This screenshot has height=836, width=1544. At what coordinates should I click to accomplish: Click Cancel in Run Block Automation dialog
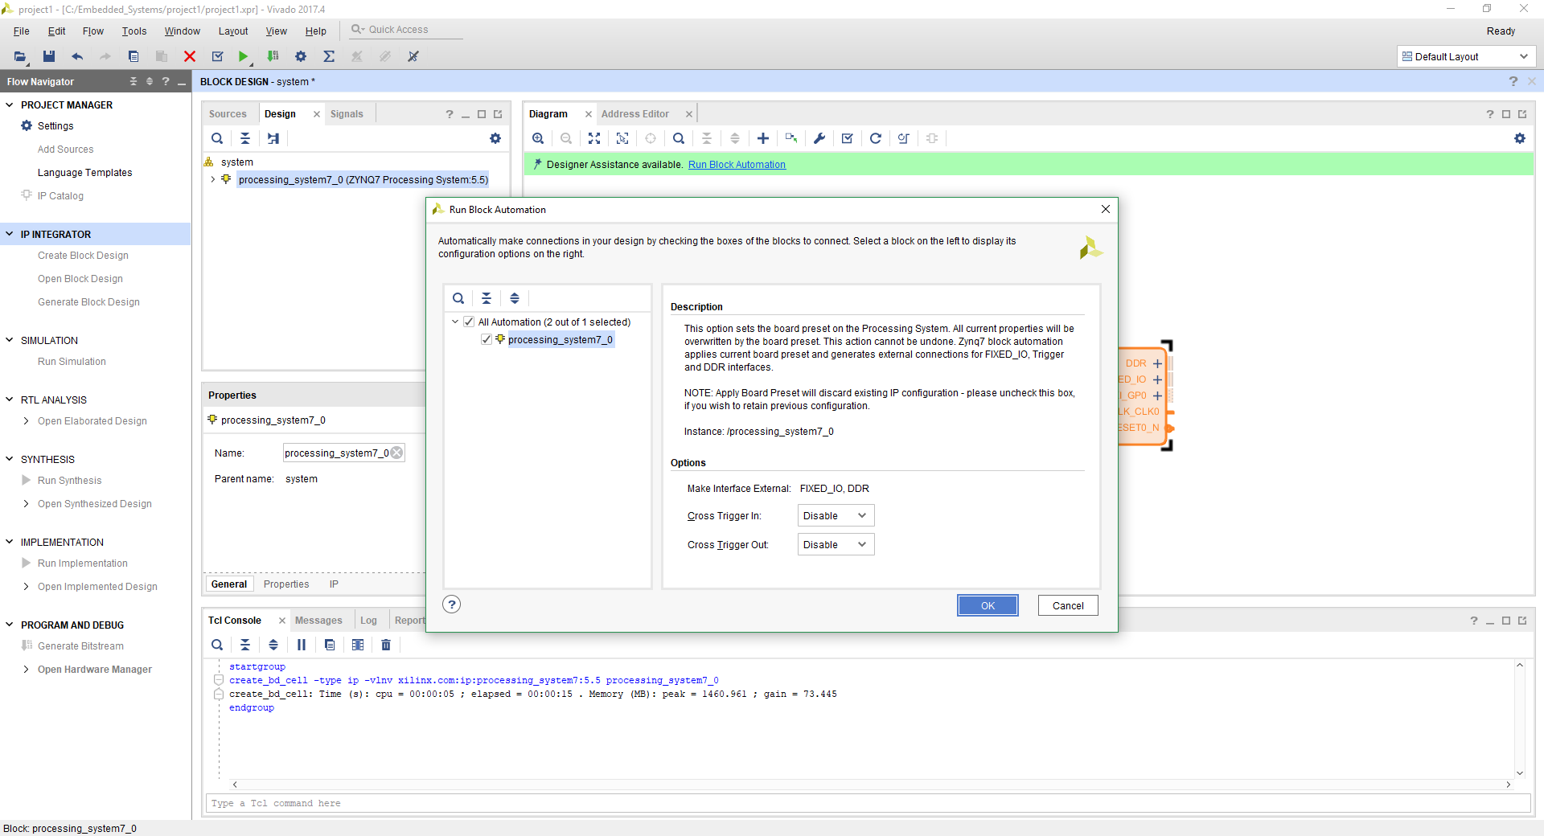1068,605
